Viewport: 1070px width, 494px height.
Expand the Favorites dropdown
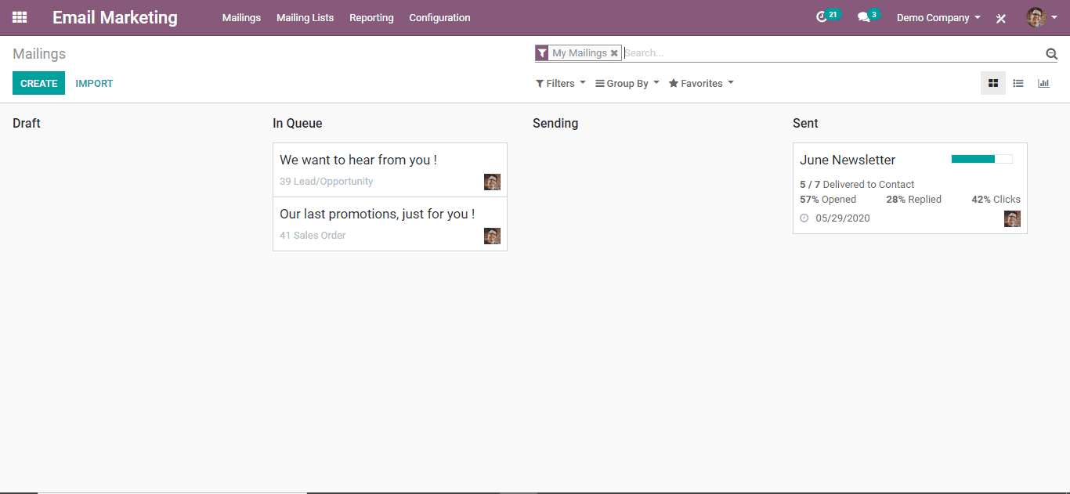700,83
